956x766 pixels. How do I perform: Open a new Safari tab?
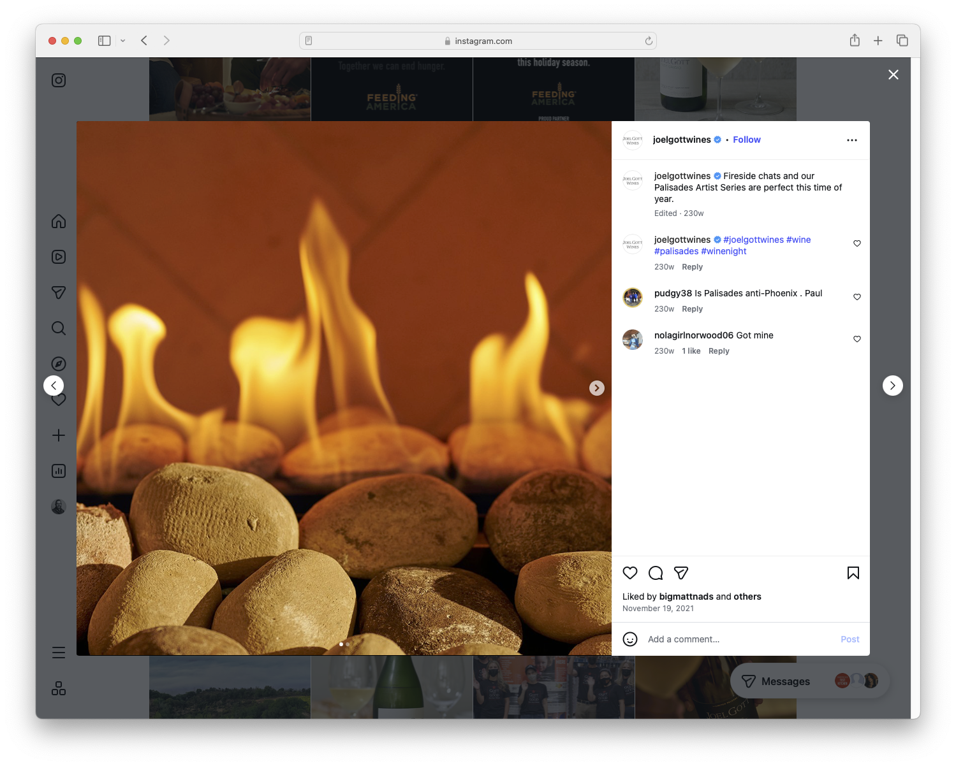[x=878, y=41]
